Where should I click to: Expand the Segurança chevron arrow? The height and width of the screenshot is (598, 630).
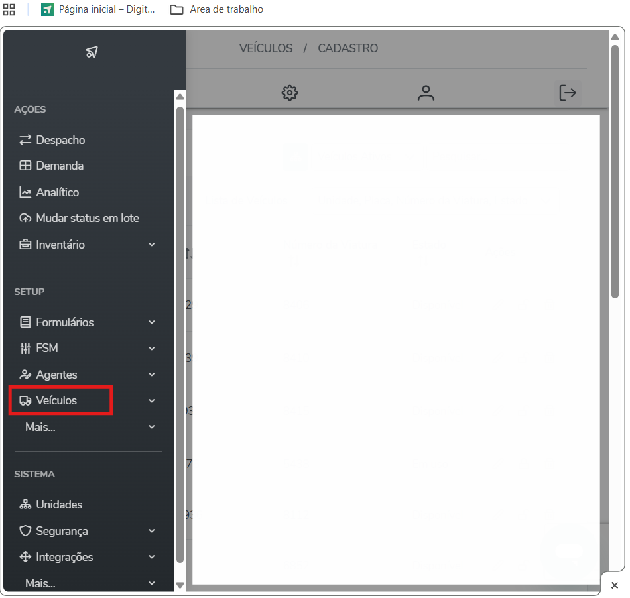point(152,531)
